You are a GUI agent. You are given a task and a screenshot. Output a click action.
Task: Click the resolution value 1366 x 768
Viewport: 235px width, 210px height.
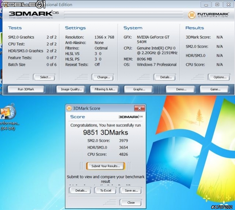tap(104, 37)
